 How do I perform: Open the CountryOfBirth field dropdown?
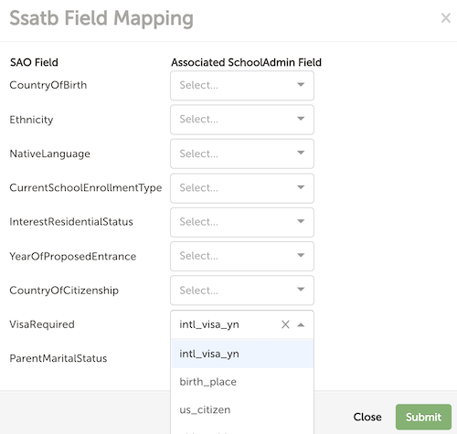point(242,85)
